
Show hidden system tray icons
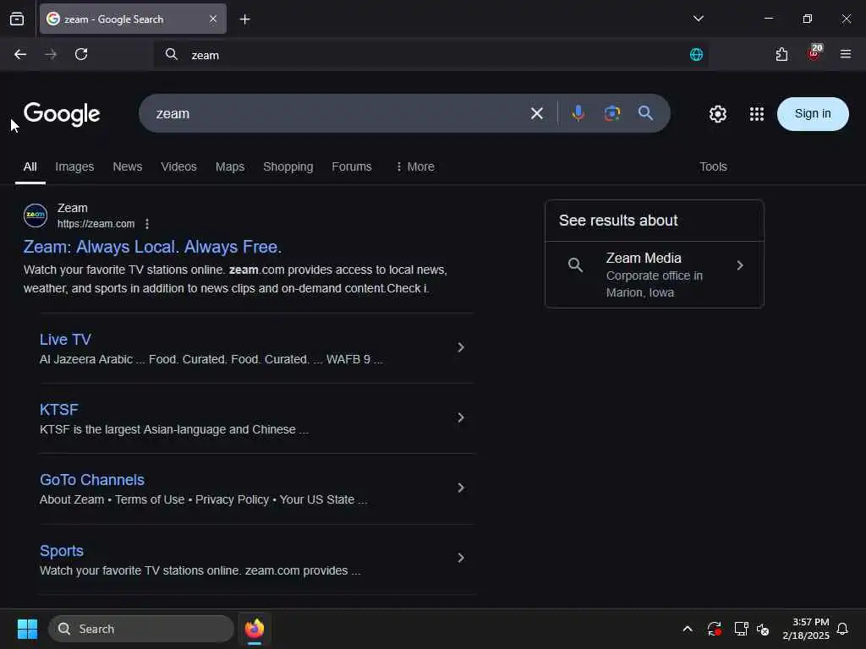click(x=688, y=629)
